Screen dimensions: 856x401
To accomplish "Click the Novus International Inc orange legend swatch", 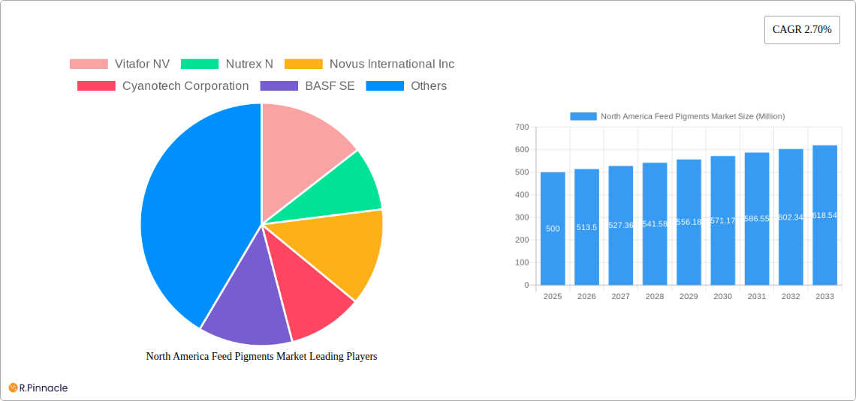I will (303, 64).
